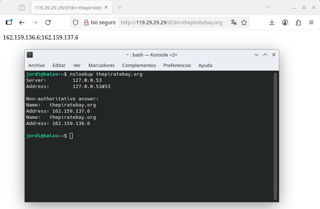Screen dimensions: 320x209
Task: Open the Archivo menu in Konsole
Action: click(36, 66)
